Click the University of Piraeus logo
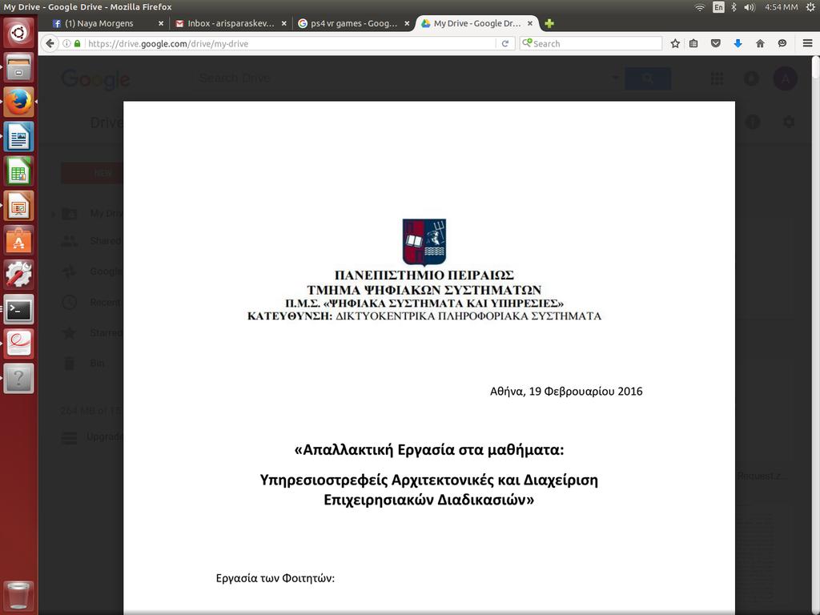The width and height of the screenshot is (820, 615). click(x=424, y=242)
